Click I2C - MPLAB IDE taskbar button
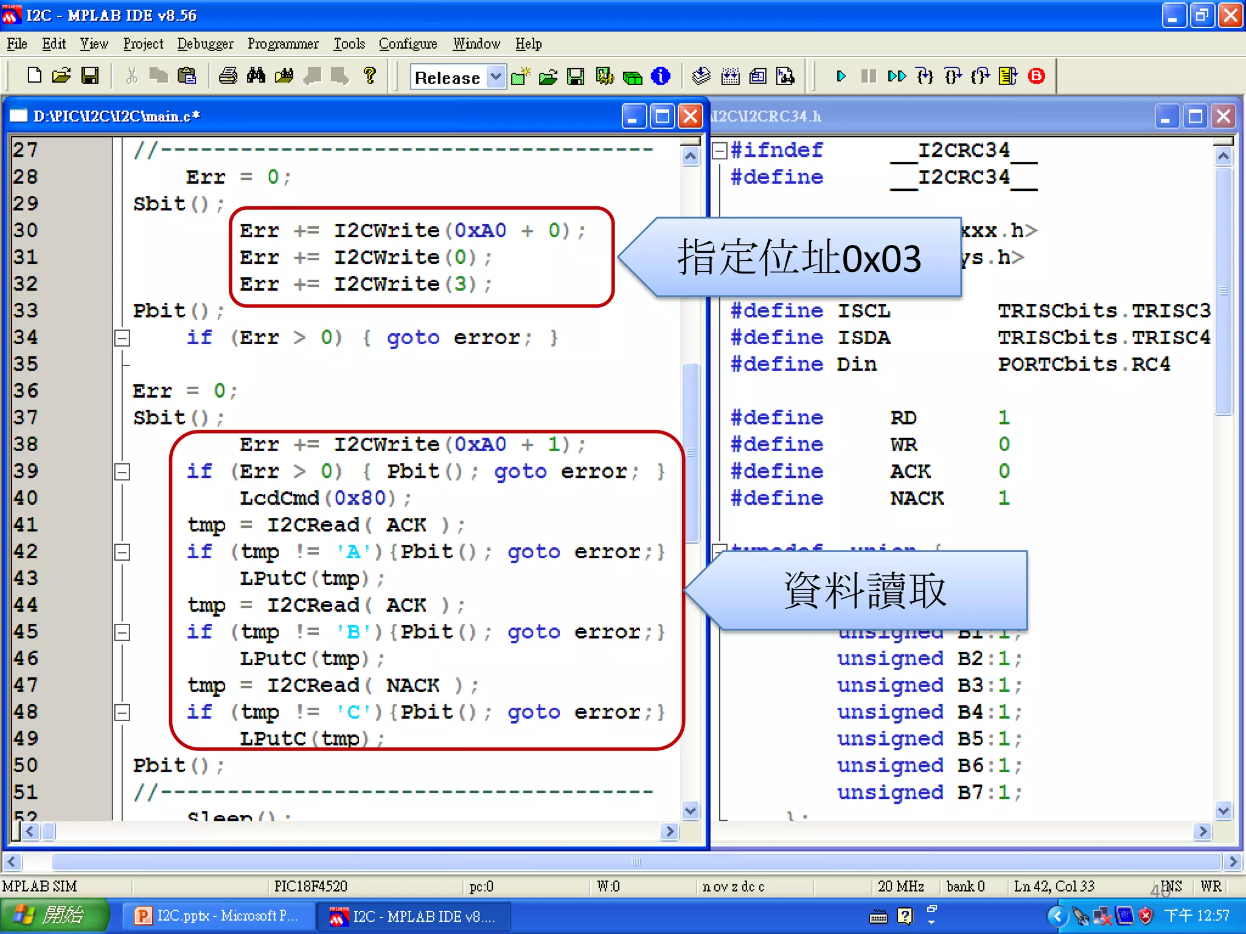This screenshot has height=934, width=1246. coord(414,916)
